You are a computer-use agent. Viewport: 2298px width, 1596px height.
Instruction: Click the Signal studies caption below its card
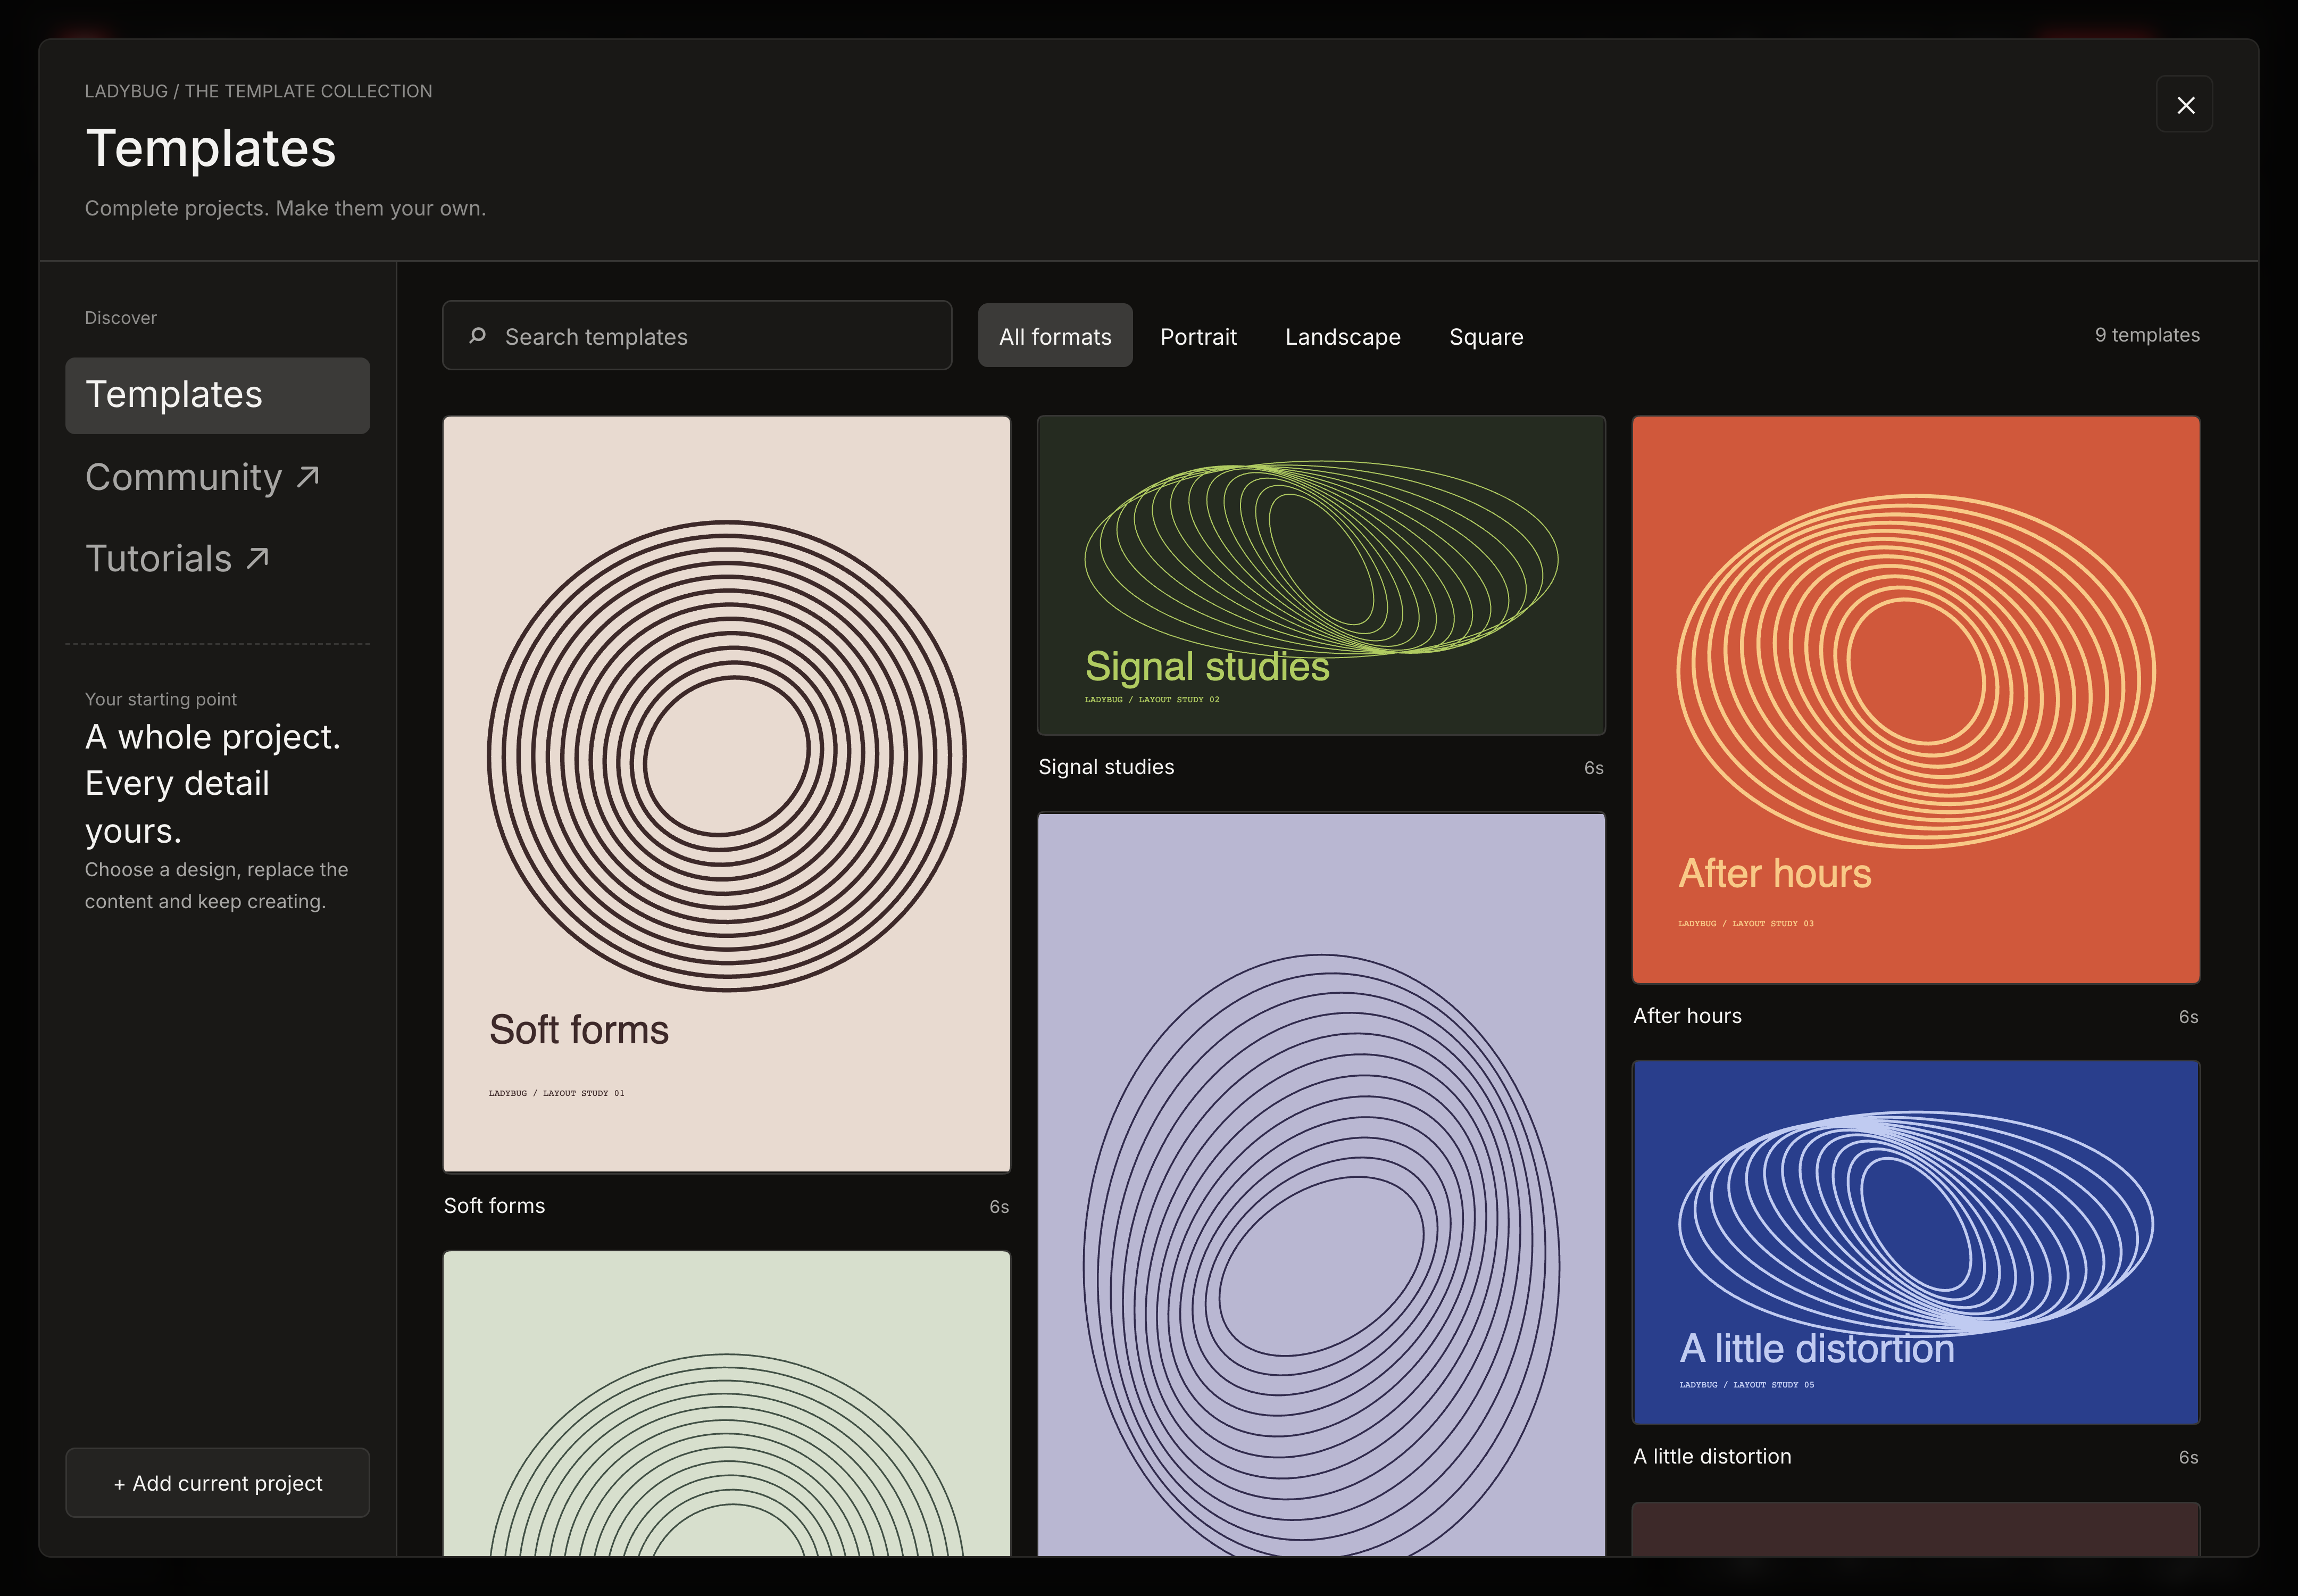point(1106,767)
